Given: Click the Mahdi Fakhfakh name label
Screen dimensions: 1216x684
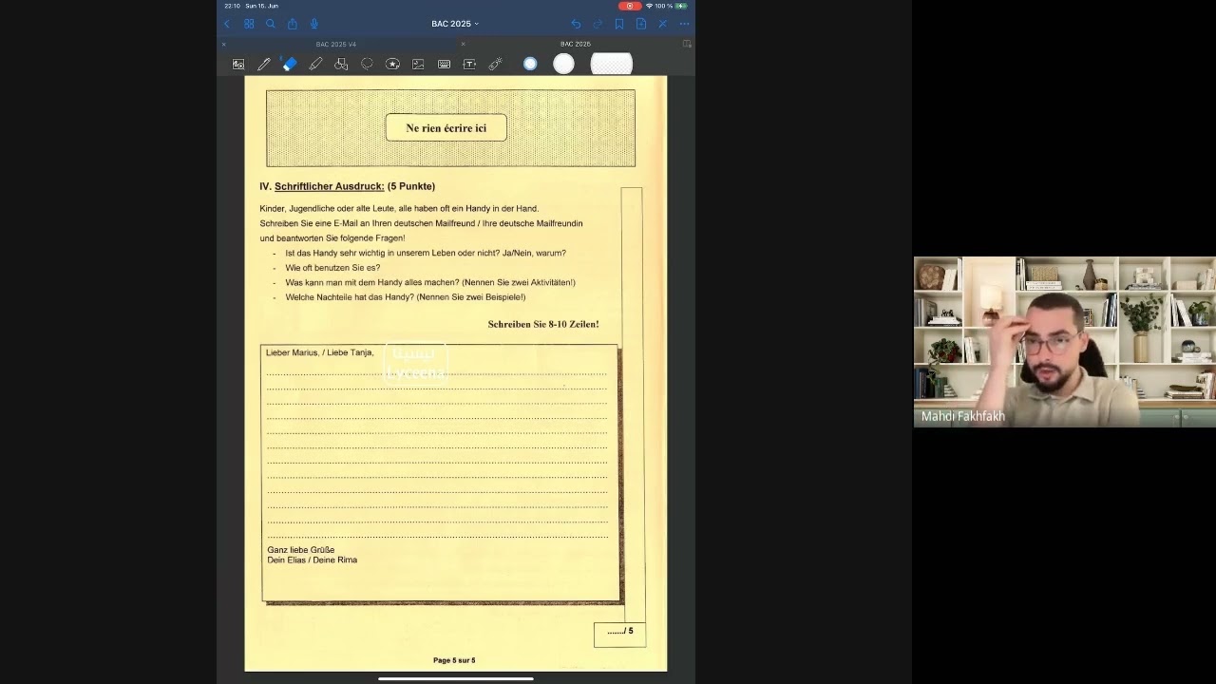Looking at the screenshot, I should [963, 416].
